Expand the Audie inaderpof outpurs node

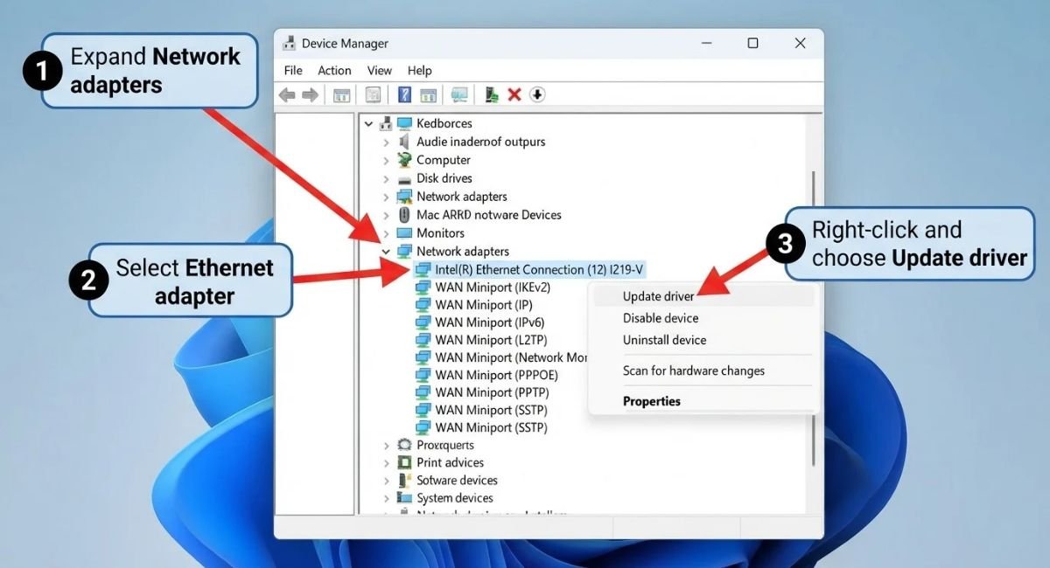386,142
